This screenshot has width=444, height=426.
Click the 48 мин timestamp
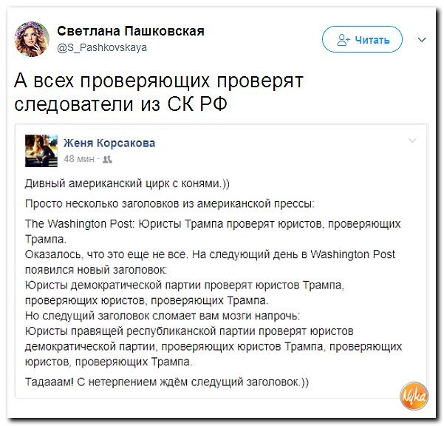pos(79,159)
